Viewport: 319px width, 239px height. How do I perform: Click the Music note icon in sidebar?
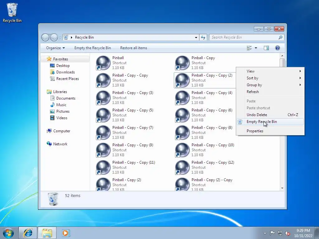pos(52,105)
